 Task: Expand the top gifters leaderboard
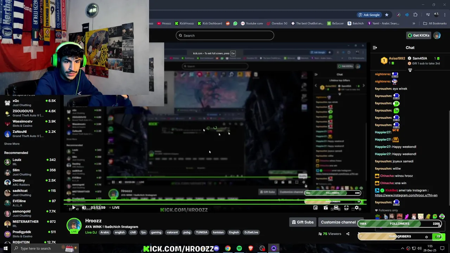pos(410,70)
